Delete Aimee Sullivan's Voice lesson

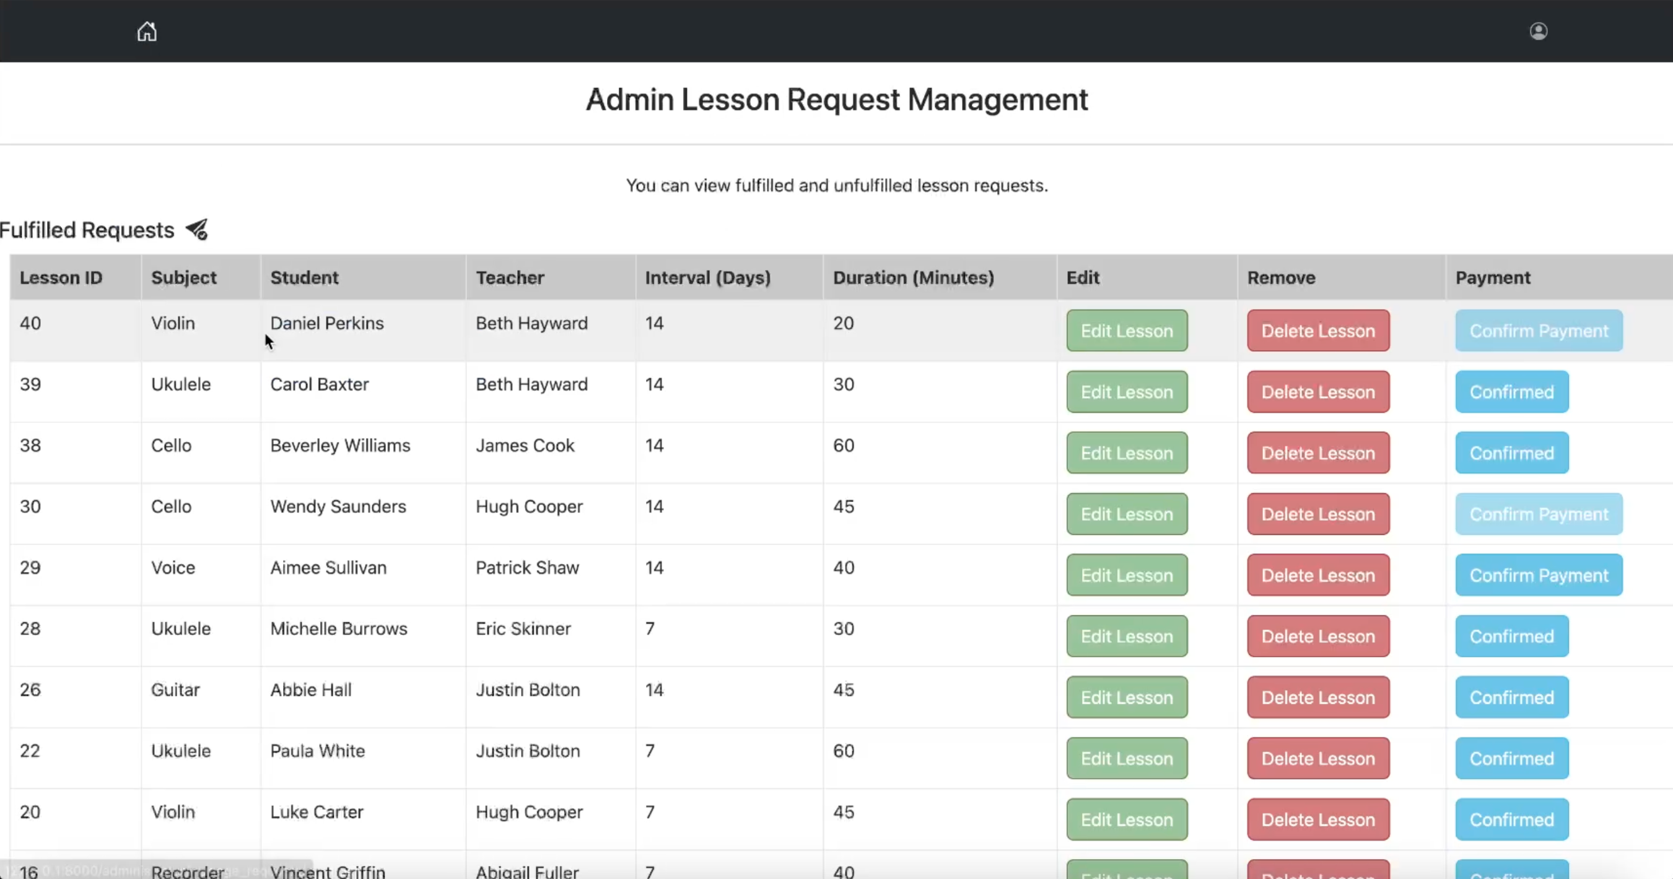[x=1317, y=575]
